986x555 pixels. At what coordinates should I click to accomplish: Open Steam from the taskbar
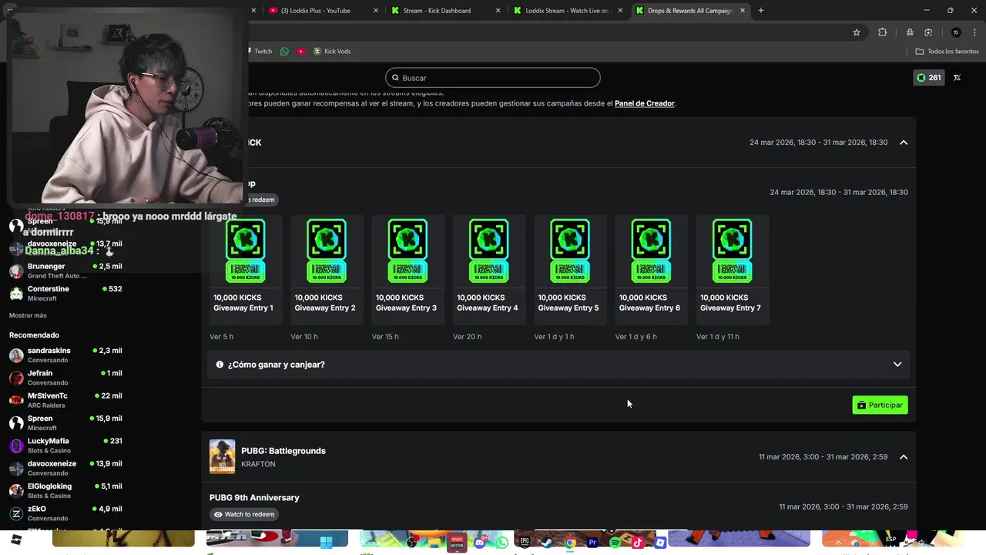547,543
